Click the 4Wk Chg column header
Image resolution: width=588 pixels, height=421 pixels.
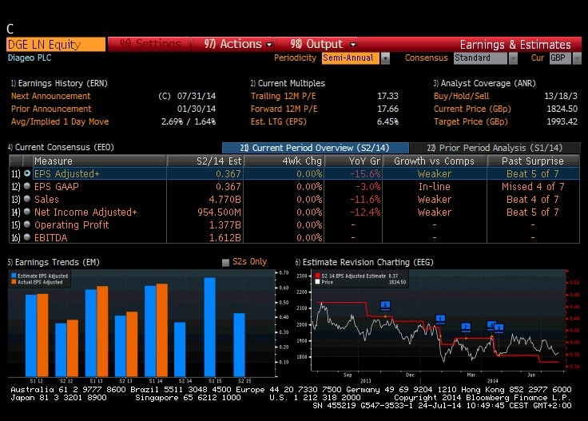(x=284, y=161)
